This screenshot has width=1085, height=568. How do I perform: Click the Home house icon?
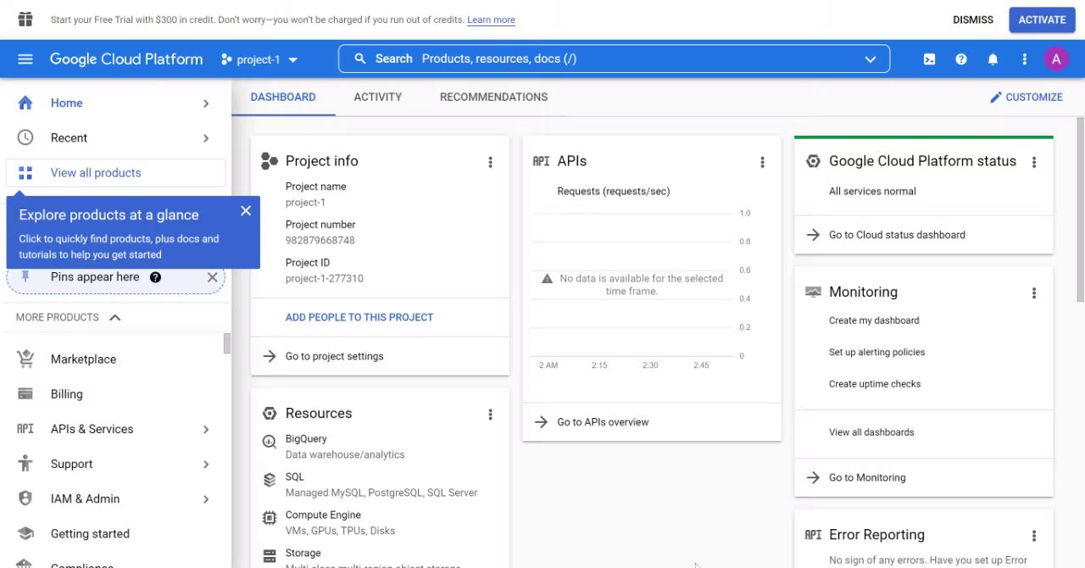[x=25, y=103]
